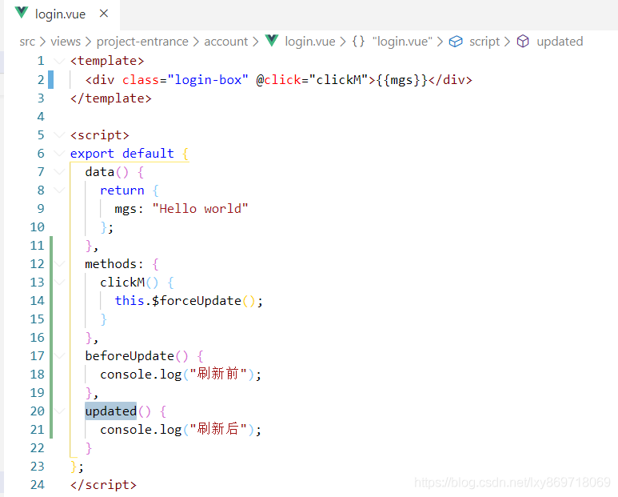618x497 pixels.
Task: Click the "刷新后" string on line 21
Action: tap(218, 429)
